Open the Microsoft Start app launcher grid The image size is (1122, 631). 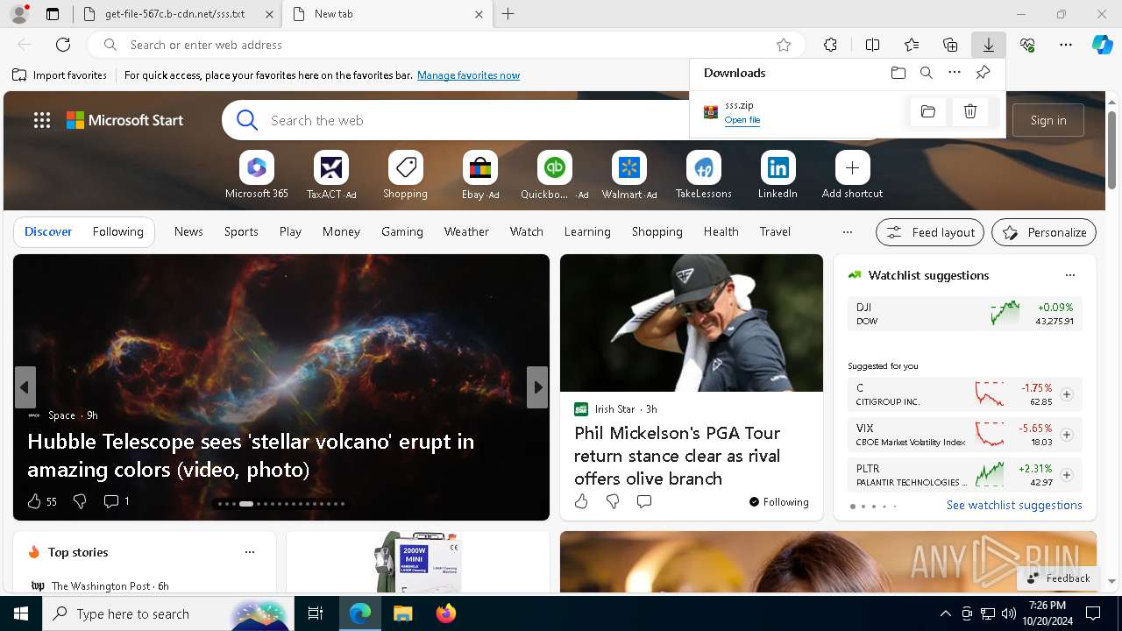tap(42, 120)
